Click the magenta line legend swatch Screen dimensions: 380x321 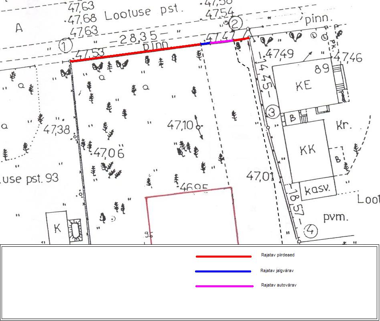tap(224, 286)
